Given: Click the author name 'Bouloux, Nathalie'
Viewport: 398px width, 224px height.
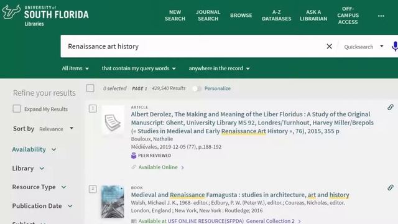Looking at the screenshot, I should point(152,139).
